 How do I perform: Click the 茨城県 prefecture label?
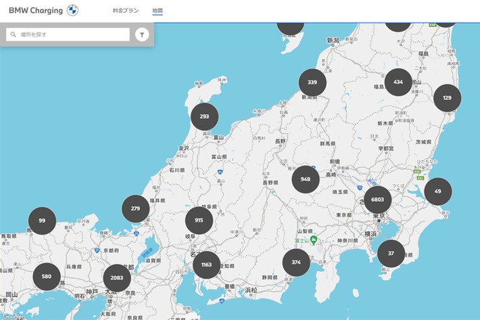click(x=423, y=142)
